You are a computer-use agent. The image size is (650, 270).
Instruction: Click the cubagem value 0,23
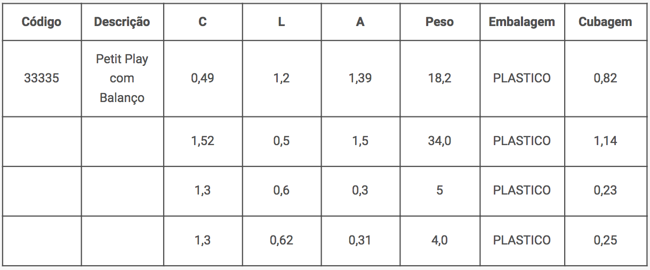pyautogui.click(x=605, y=190)
